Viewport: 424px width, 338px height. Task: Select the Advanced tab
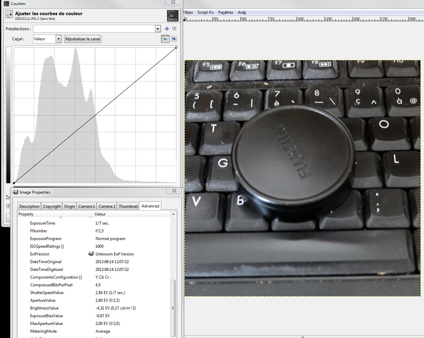click(x=150, y=206)
